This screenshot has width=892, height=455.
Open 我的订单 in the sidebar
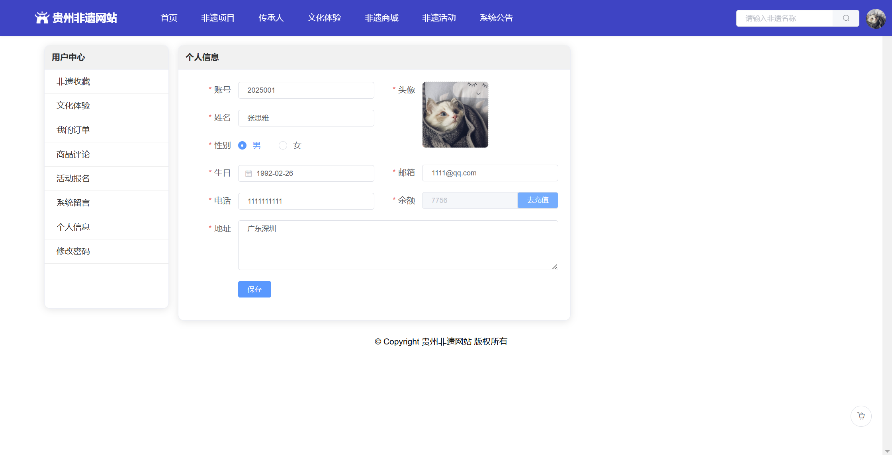click(x=73, y=130)
